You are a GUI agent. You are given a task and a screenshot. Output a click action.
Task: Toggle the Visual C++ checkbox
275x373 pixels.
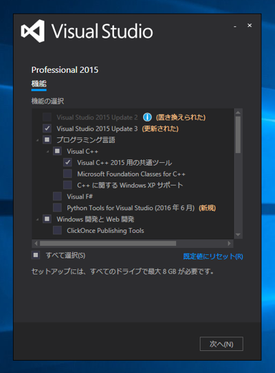[57, 151]
